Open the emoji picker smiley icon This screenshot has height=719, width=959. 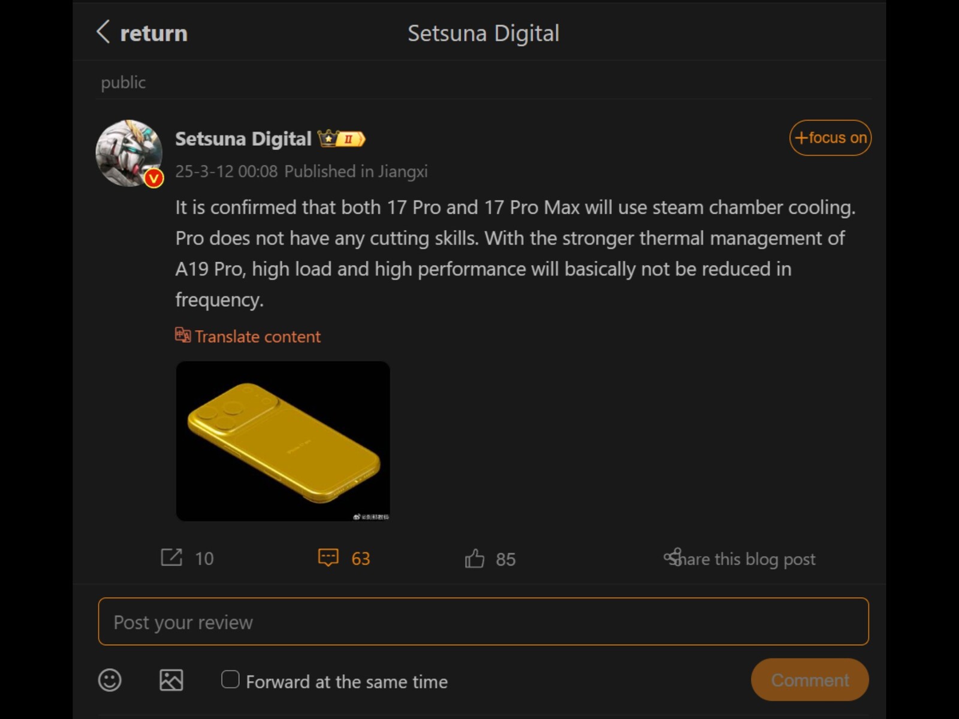tap(110, 680)
